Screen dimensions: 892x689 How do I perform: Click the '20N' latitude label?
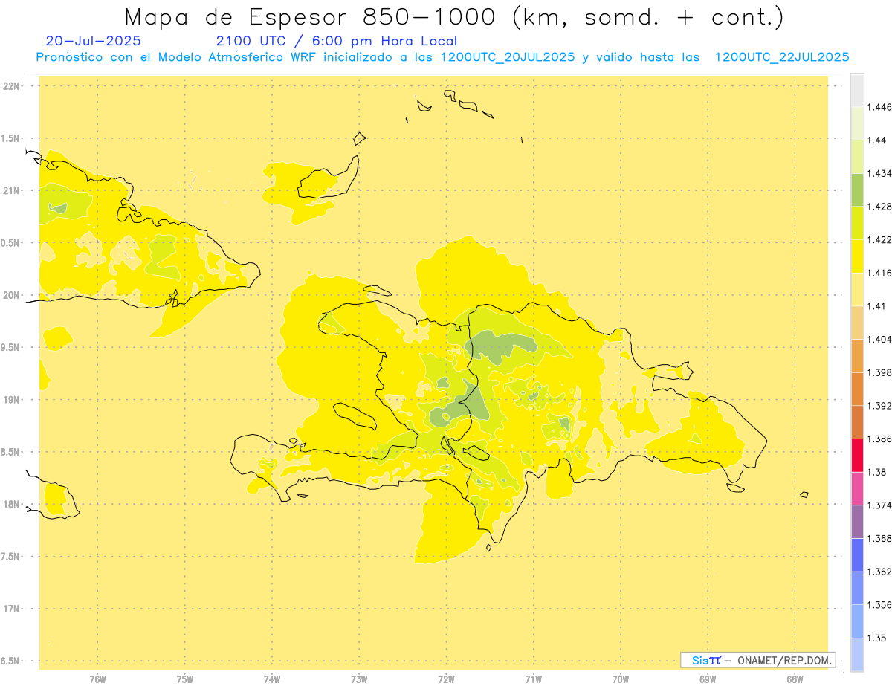[12, 295]
